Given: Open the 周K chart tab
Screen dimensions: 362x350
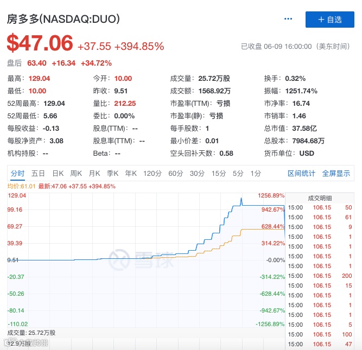Looking at the screenshot, I should coord(76,174).
